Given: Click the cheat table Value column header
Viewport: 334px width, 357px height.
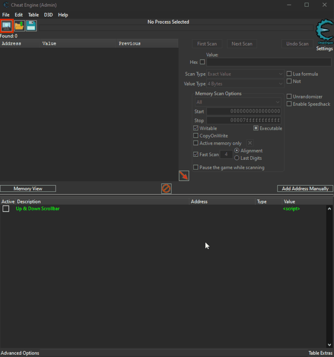Looking at the screenshot, I should (x=307, y=202).
